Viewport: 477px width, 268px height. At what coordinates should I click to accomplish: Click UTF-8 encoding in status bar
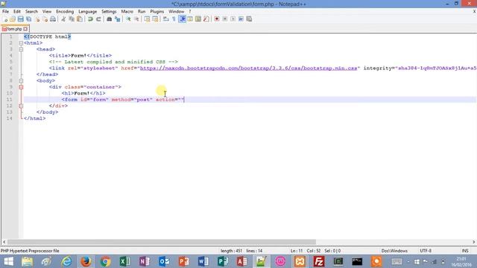coord(426,251)
